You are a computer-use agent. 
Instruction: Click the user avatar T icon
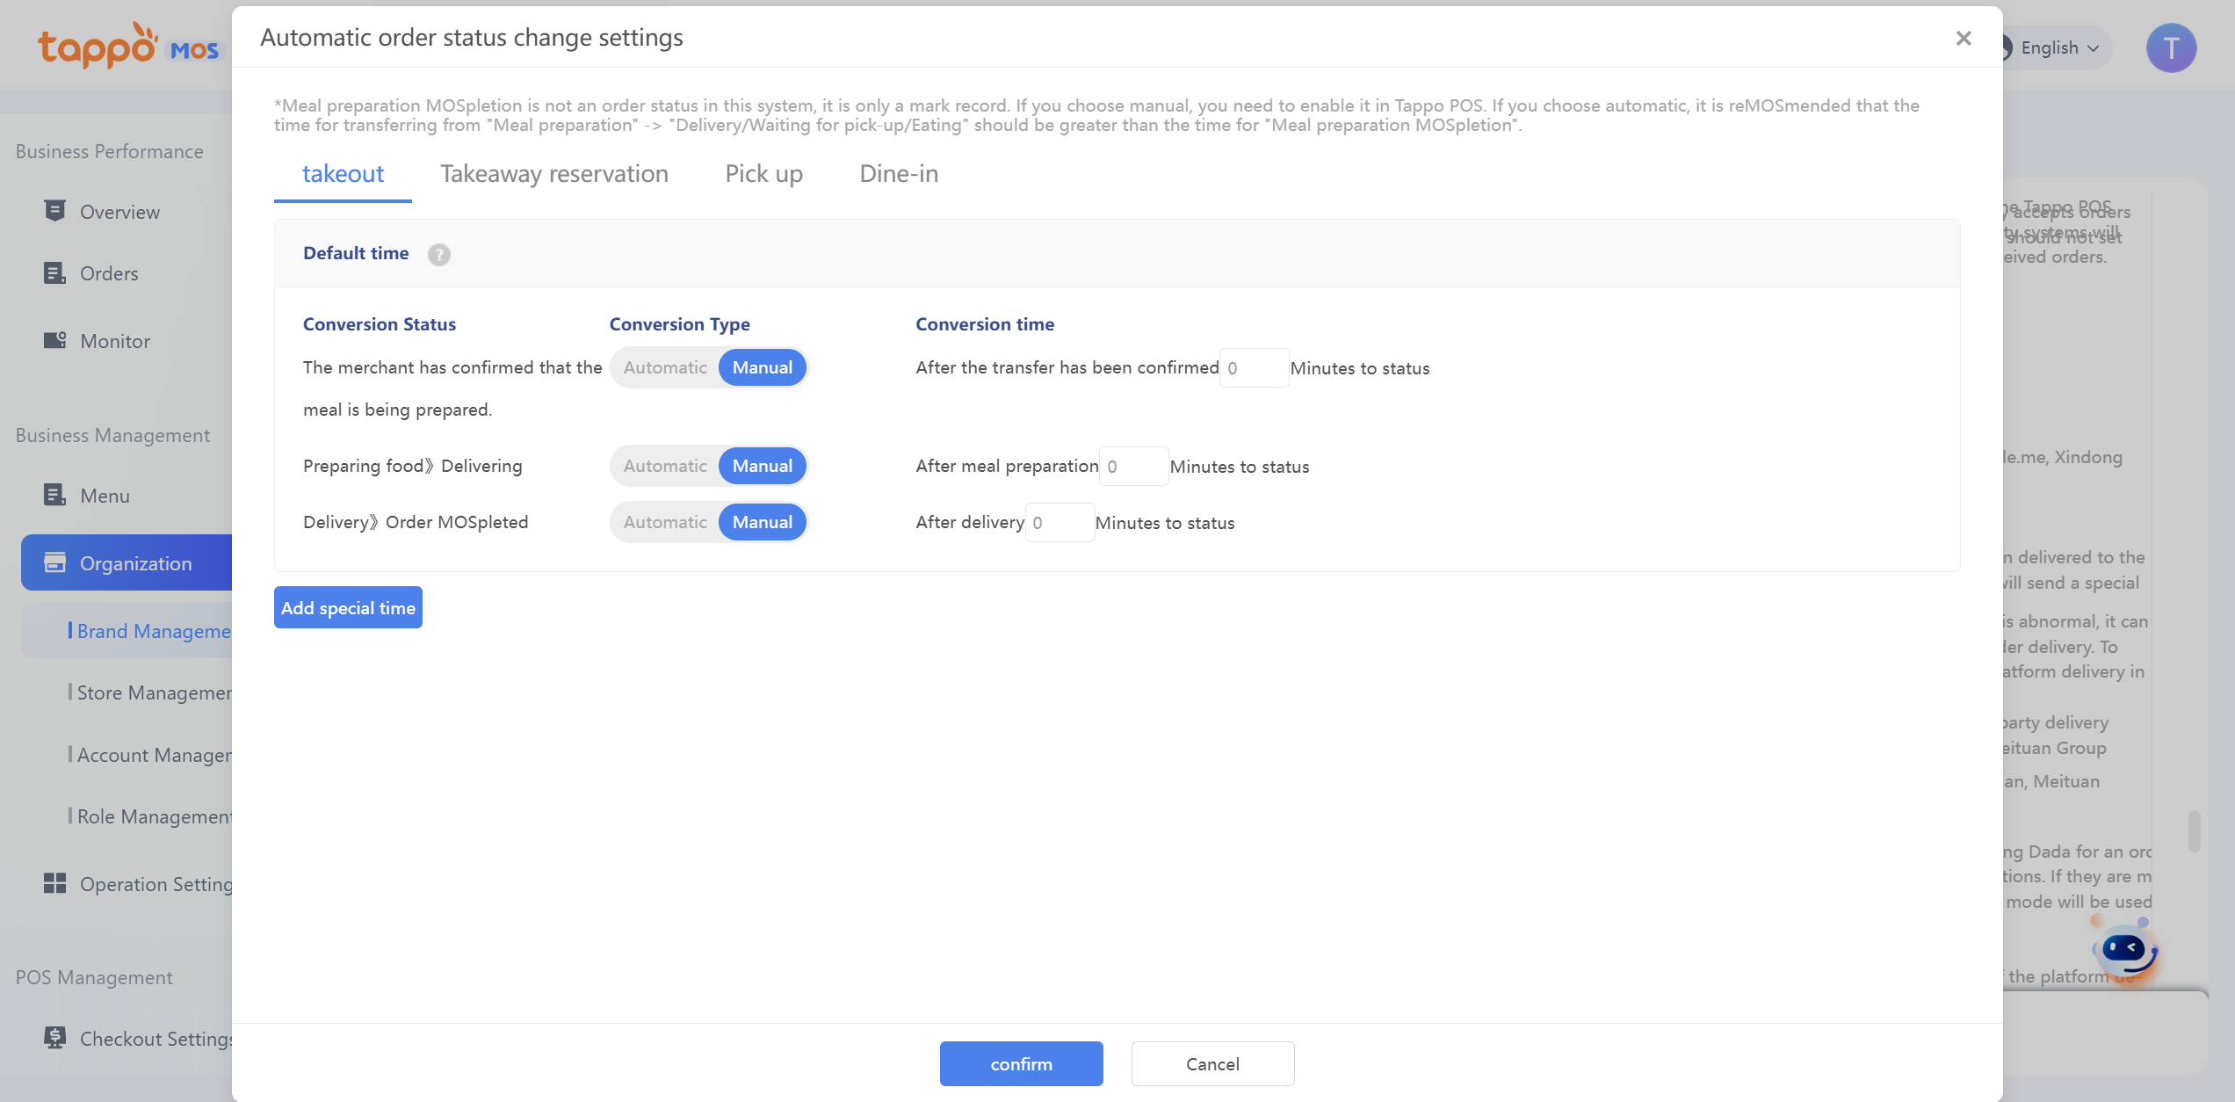tap(2170, 47)
